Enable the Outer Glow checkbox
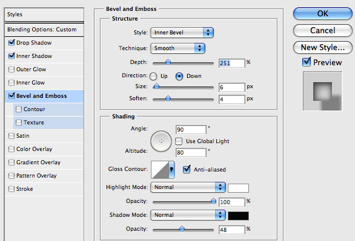The height and width of the screenshot is (241, 355). point(12,69)
